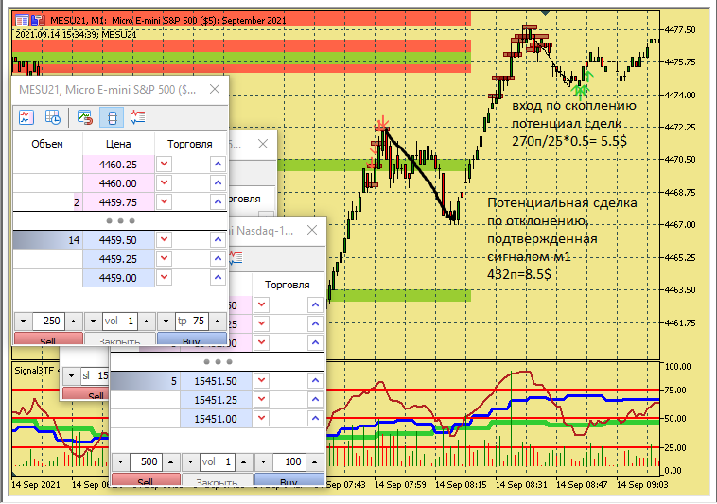Decrease tp 75 in MESU21 window
The width and height of the screenshot is (717, 504).
[166, 322]
